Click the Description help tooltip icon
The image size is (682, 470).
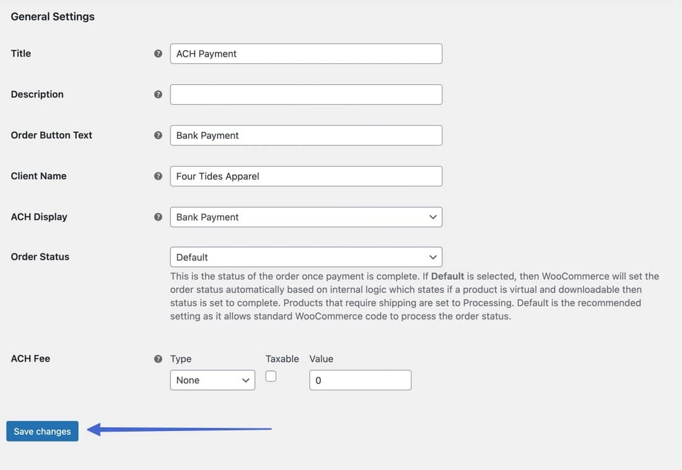158,95
